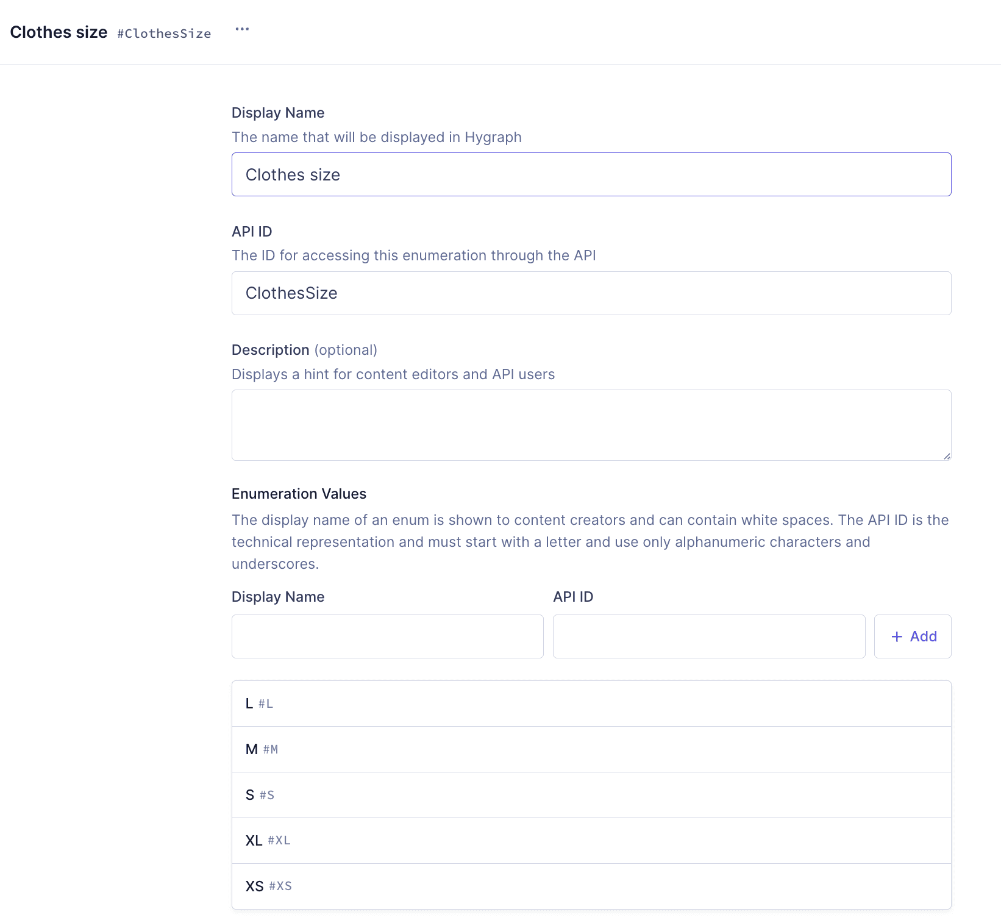The height and width of the screenshot is (923, 1001).
Task: Focus the enumeration value API ID input
Action: point(708,636)
